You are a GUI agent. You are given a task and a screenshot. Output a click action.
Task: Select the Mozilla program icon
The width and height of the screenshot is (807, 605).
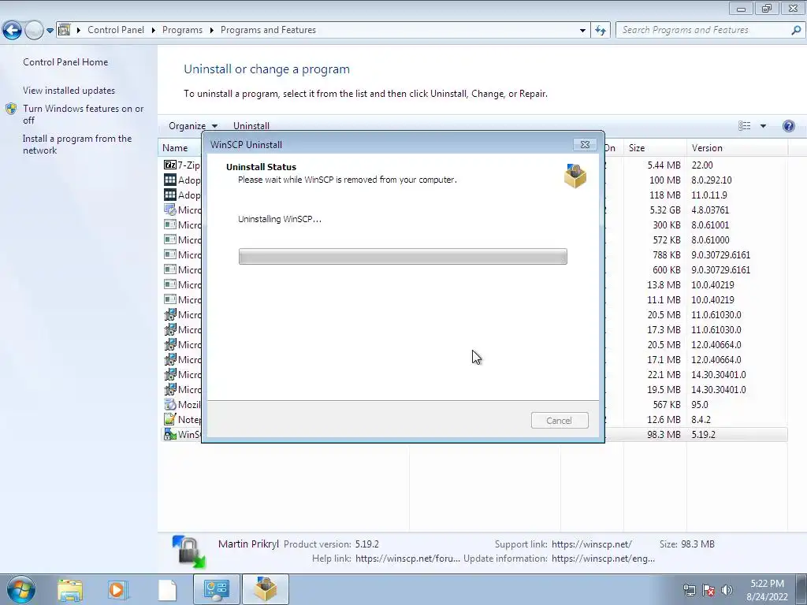[170, 404]
